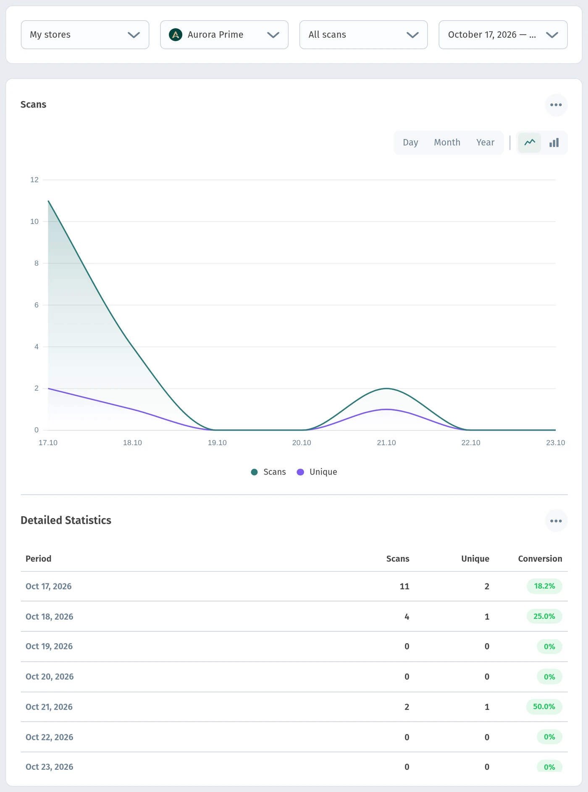Switch to line chart view

530,143
